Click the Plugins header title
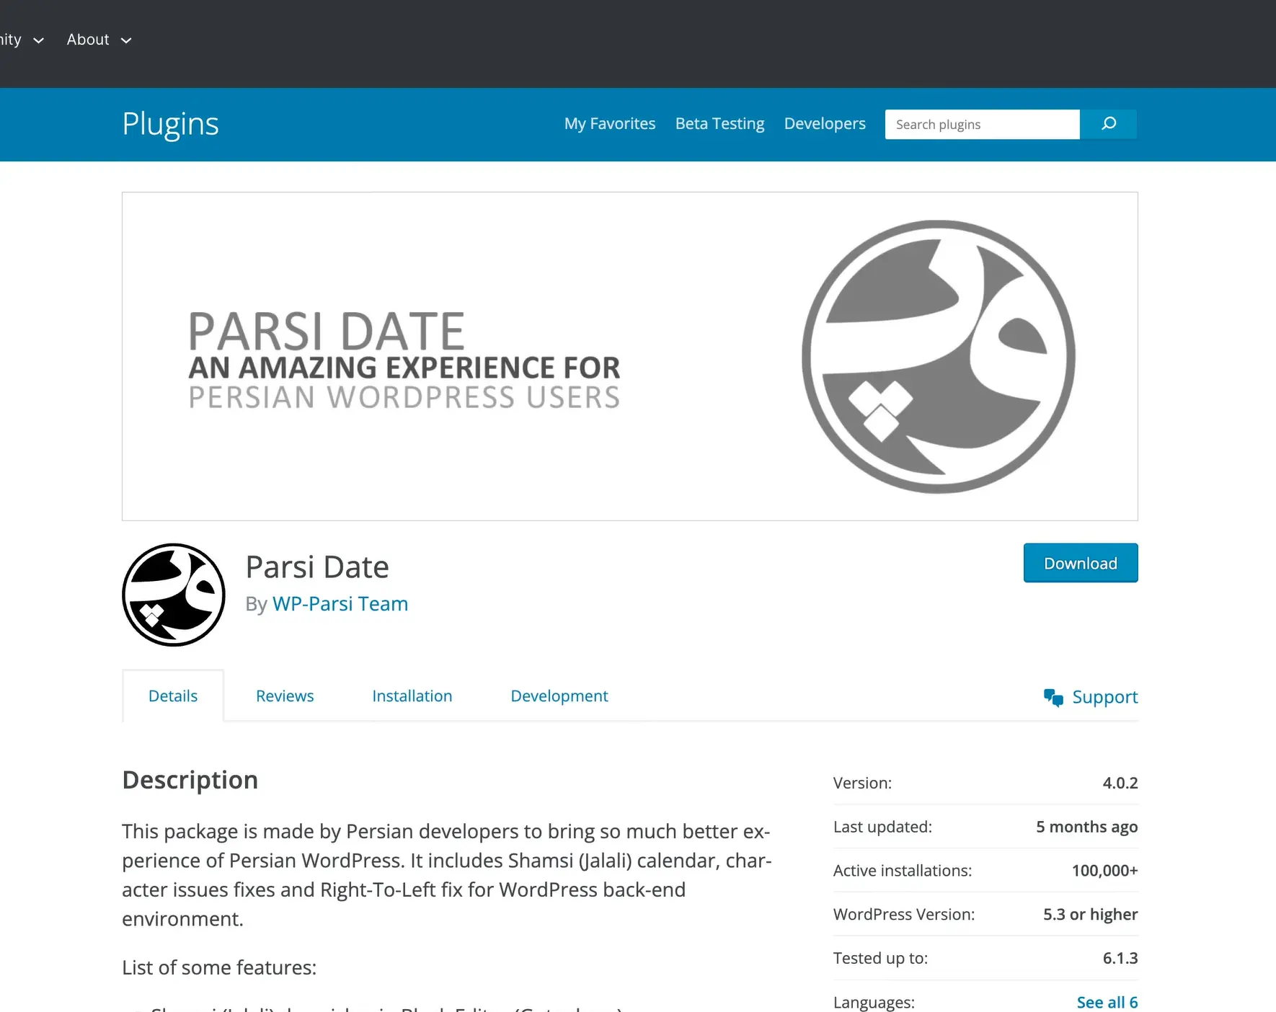 tap(170, 124)
